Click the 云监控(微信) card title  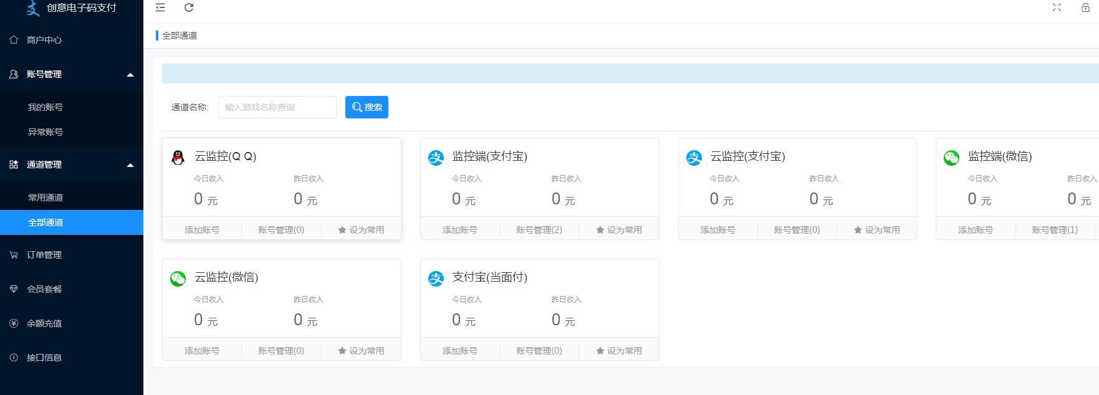pos(226,277)
